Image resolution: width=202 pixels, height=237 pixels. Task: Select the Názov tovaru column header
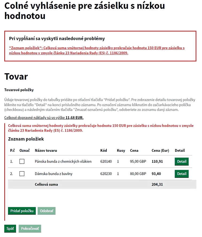pyautogui.click(x=46, y=151)
